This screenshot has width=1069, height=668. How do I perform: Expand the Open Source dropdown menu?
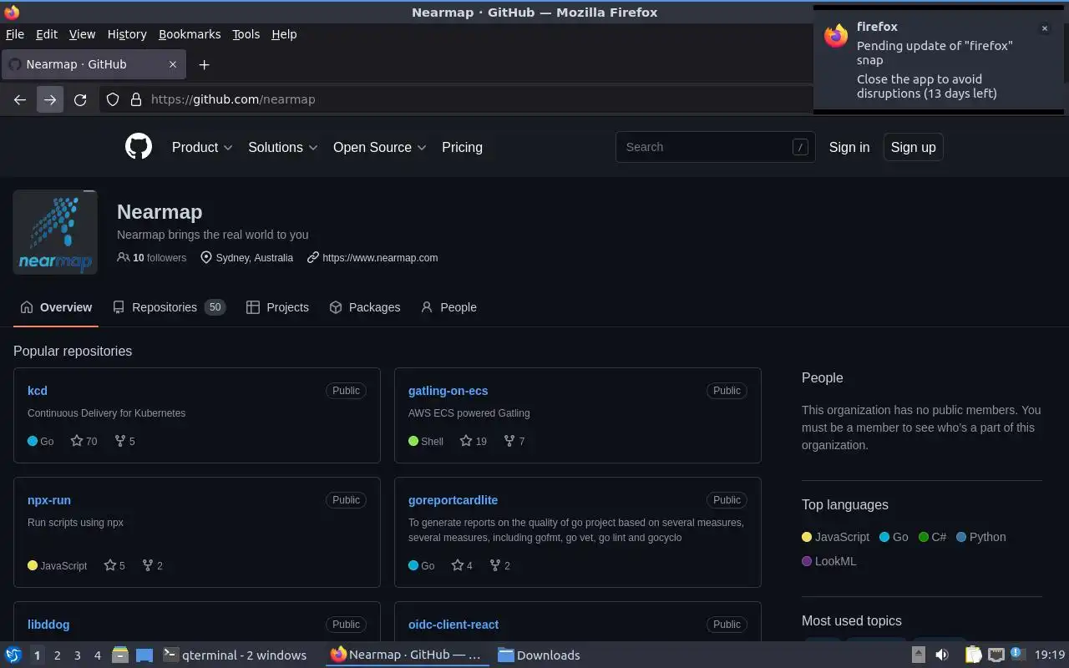(x=379, y=147)
